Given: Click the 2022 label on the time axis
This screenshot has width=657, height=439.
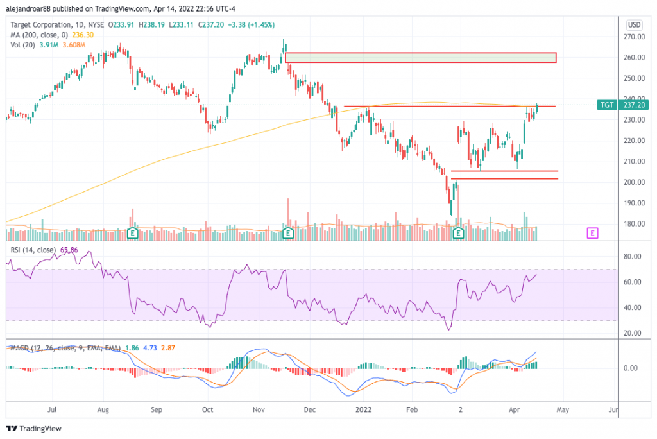Looking at the screenshot, I should coord(363,409).
